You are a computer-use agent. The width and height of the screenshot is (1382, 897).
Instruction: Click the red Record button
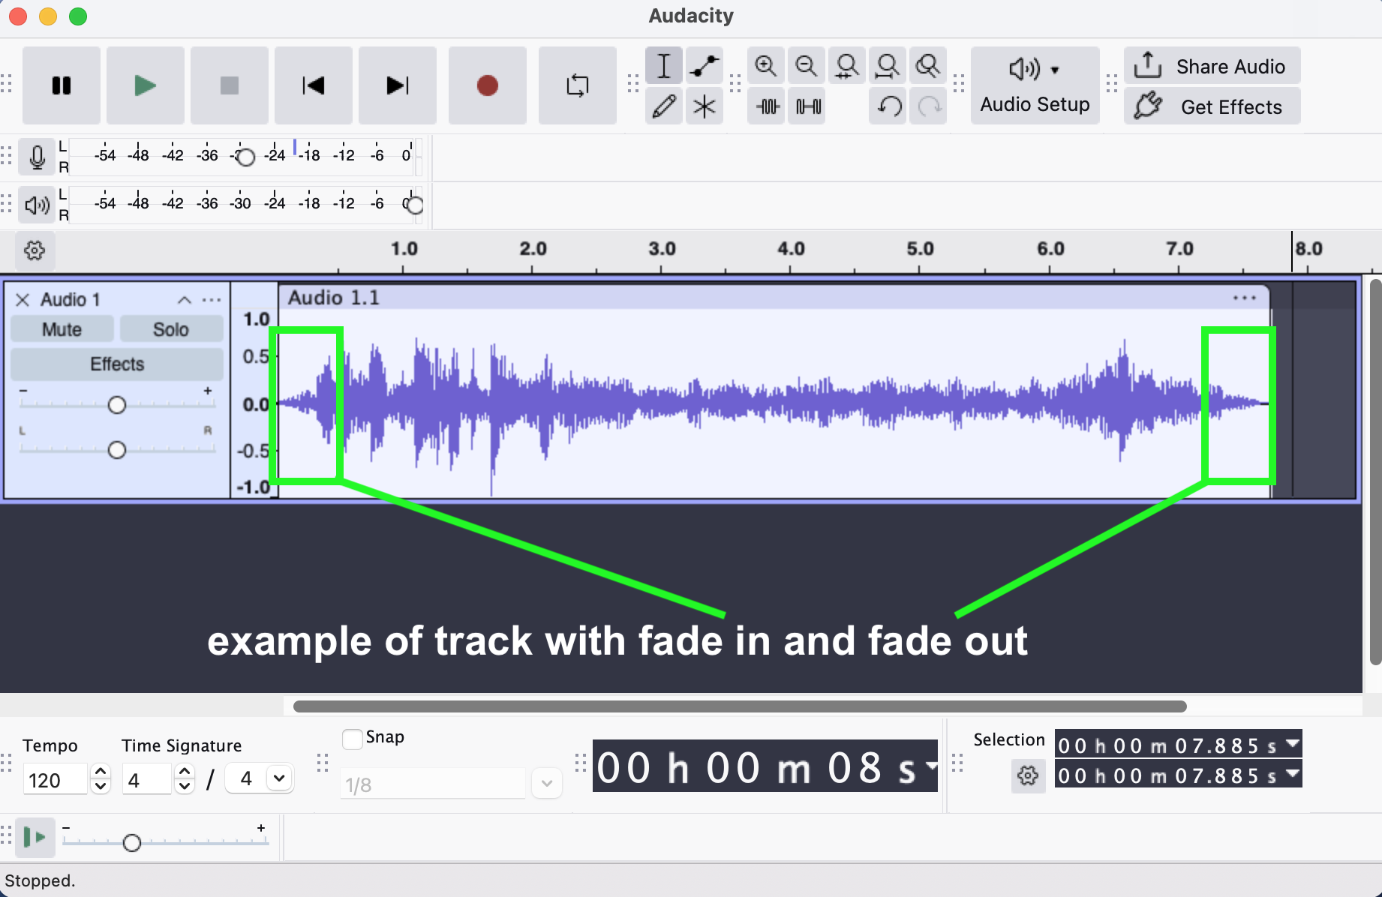click(x=488, y=85)
